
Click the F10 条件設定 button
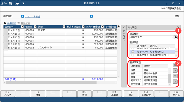click(x=146, y=94)
